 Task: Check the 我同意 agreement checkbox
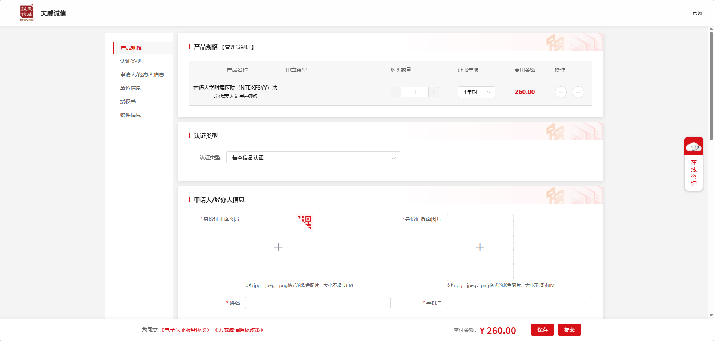(136, 329)
